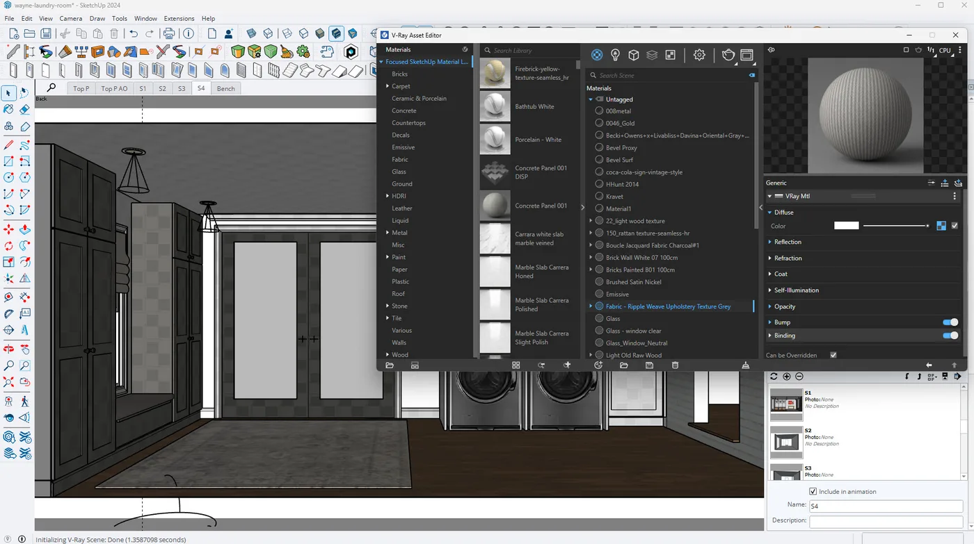Screen dimensions: 974x544
Task: Uncheck the Include in animation checkbox
Action: point(813,491)
